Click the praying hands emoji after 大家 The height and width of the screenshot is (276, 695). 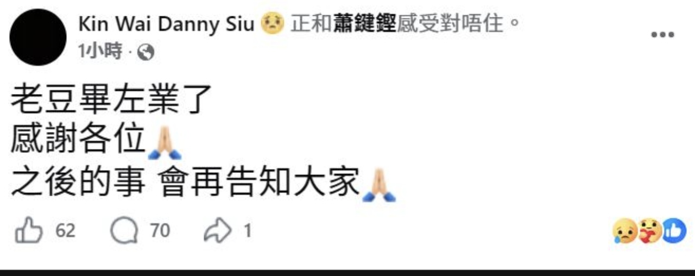coord(379,185)
